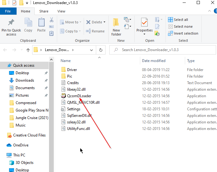This screenshot has width=217, height=172.
Task: Switch to the Home tab
Action: [26, 11]
